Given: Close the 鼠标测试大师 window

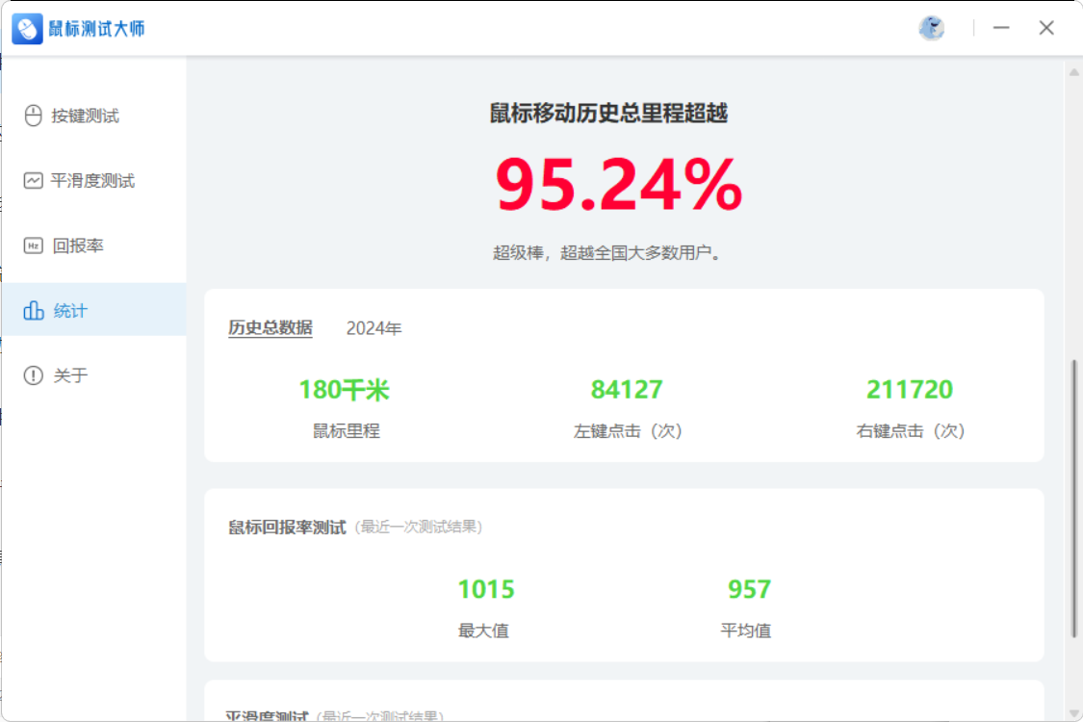Looking at the screenshot, I should pos(1046,28).
